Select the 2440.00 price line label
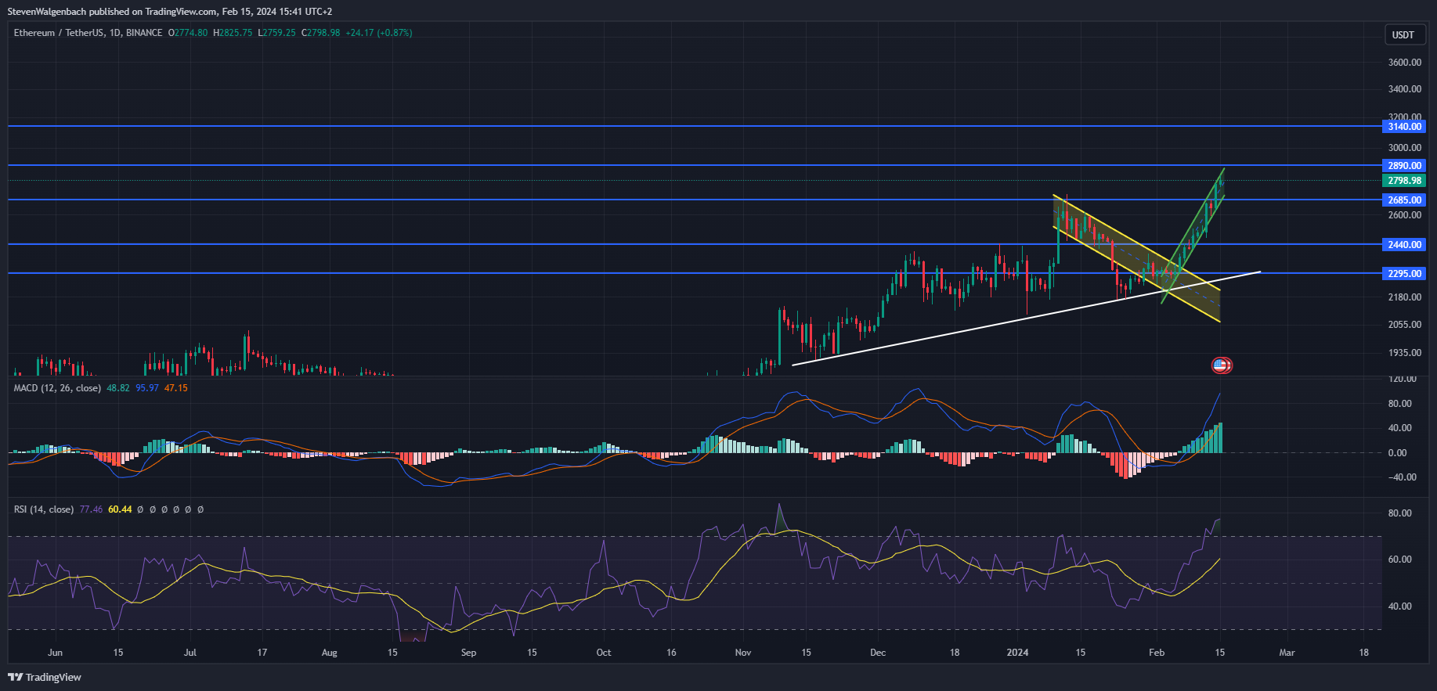 (x=1404, y=245)
